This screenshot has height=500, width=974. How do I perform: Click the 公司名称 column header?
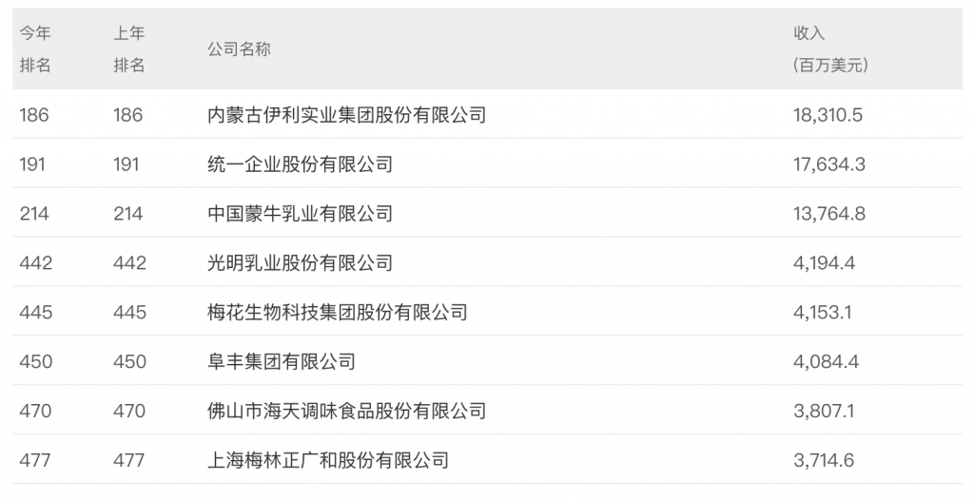239,49
